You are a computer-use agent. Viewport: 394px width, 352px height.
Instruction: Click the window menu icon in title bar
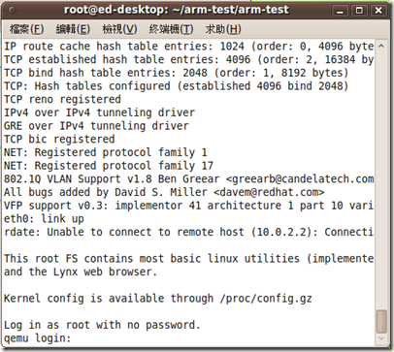click(13, 11)
